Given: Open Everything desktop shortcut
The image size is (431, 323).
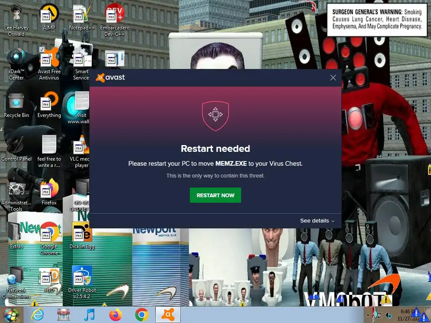Looking at the screenshot, I should pyautogui.click(x=49, y=105).
